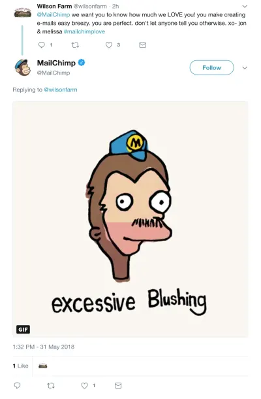This screenshot has height=399, width=261.
Task: Retweet the Wilson Farm tweet
Action: coord(75,45)
